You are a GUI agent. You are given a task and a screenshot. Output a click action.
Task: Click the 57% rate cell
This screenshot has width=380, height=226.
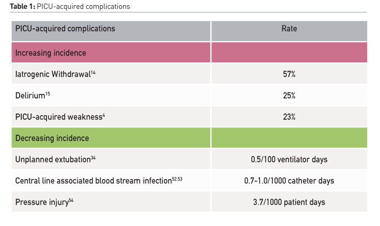coord(289,74)
